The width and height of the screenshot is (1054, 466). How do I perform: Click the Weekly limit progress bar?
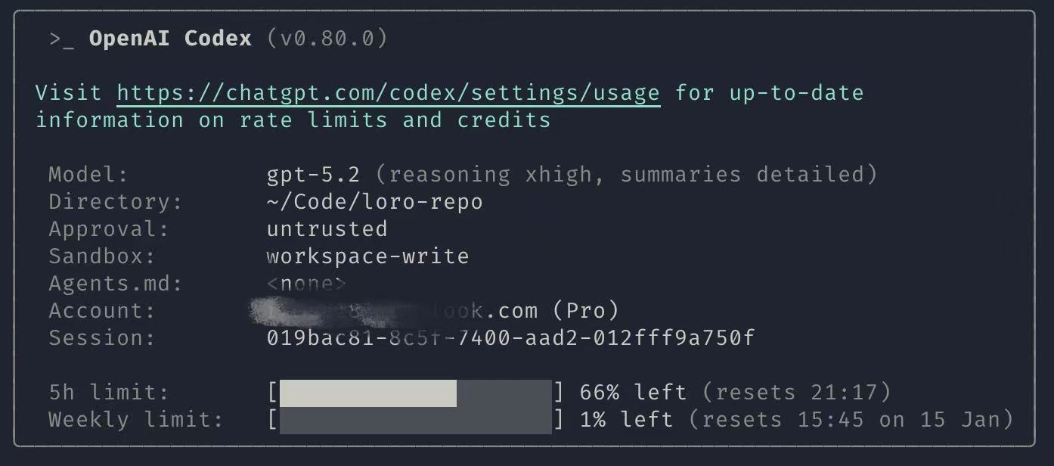[415, 420]
